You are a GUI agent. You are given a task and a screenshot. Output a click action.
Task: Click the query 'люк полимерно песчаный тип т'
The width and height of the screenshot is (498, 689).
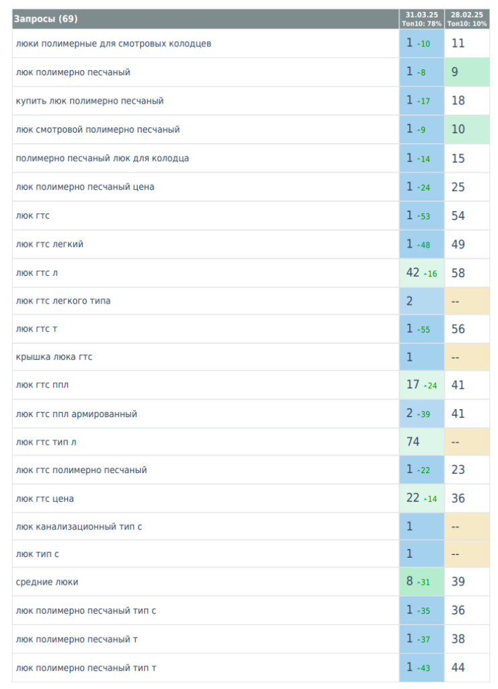coord(86,667)
